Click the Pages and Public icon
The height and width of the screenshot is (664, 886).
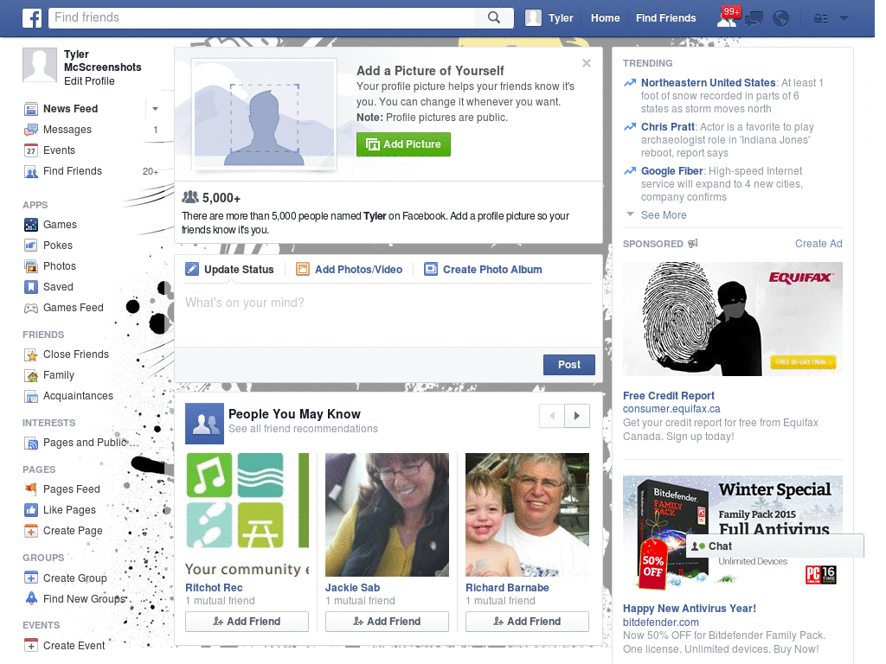point(31,444)
